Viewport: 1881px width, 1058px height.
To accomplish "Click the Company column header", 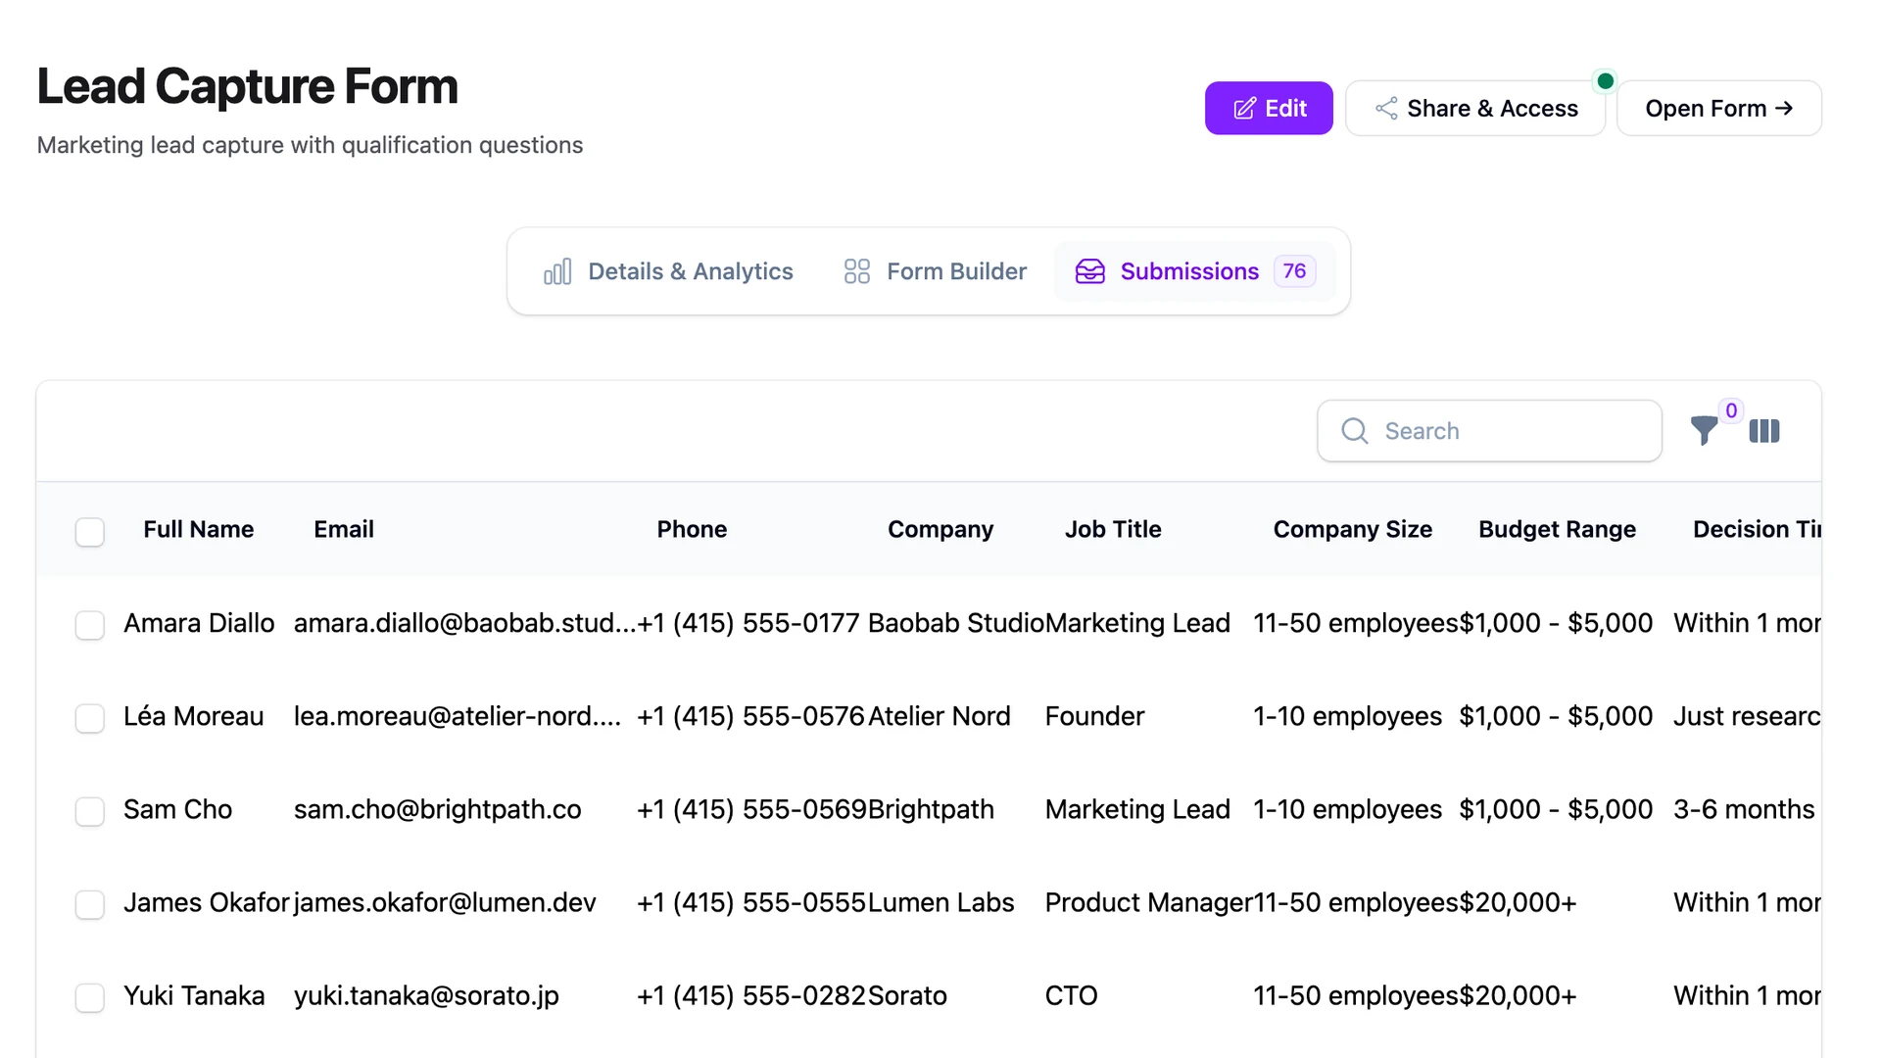I will [x=940, y=529].
